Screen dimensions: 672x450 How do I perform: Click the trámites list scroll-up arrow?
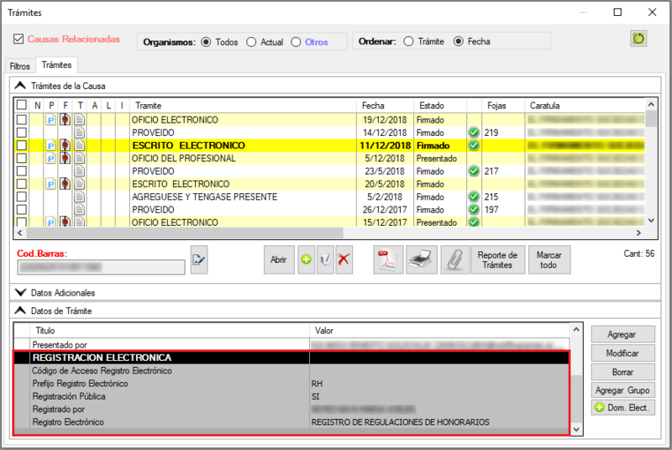pyautogui.click(x=651, y=104)
